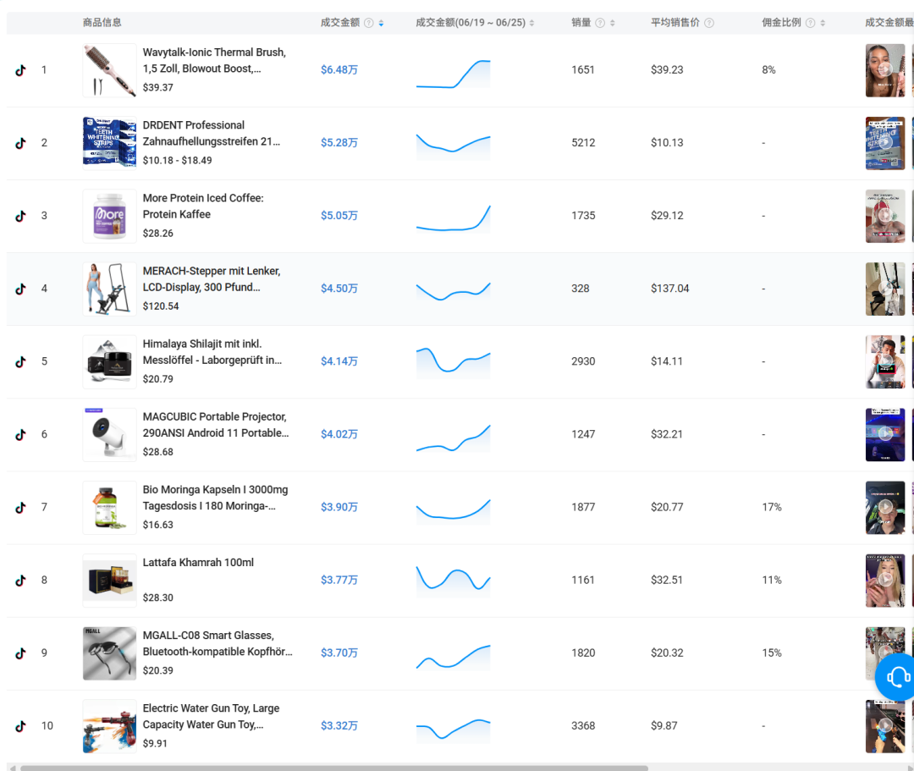
Task: Play top video for DRDENT strips
Action: point(885,143)
